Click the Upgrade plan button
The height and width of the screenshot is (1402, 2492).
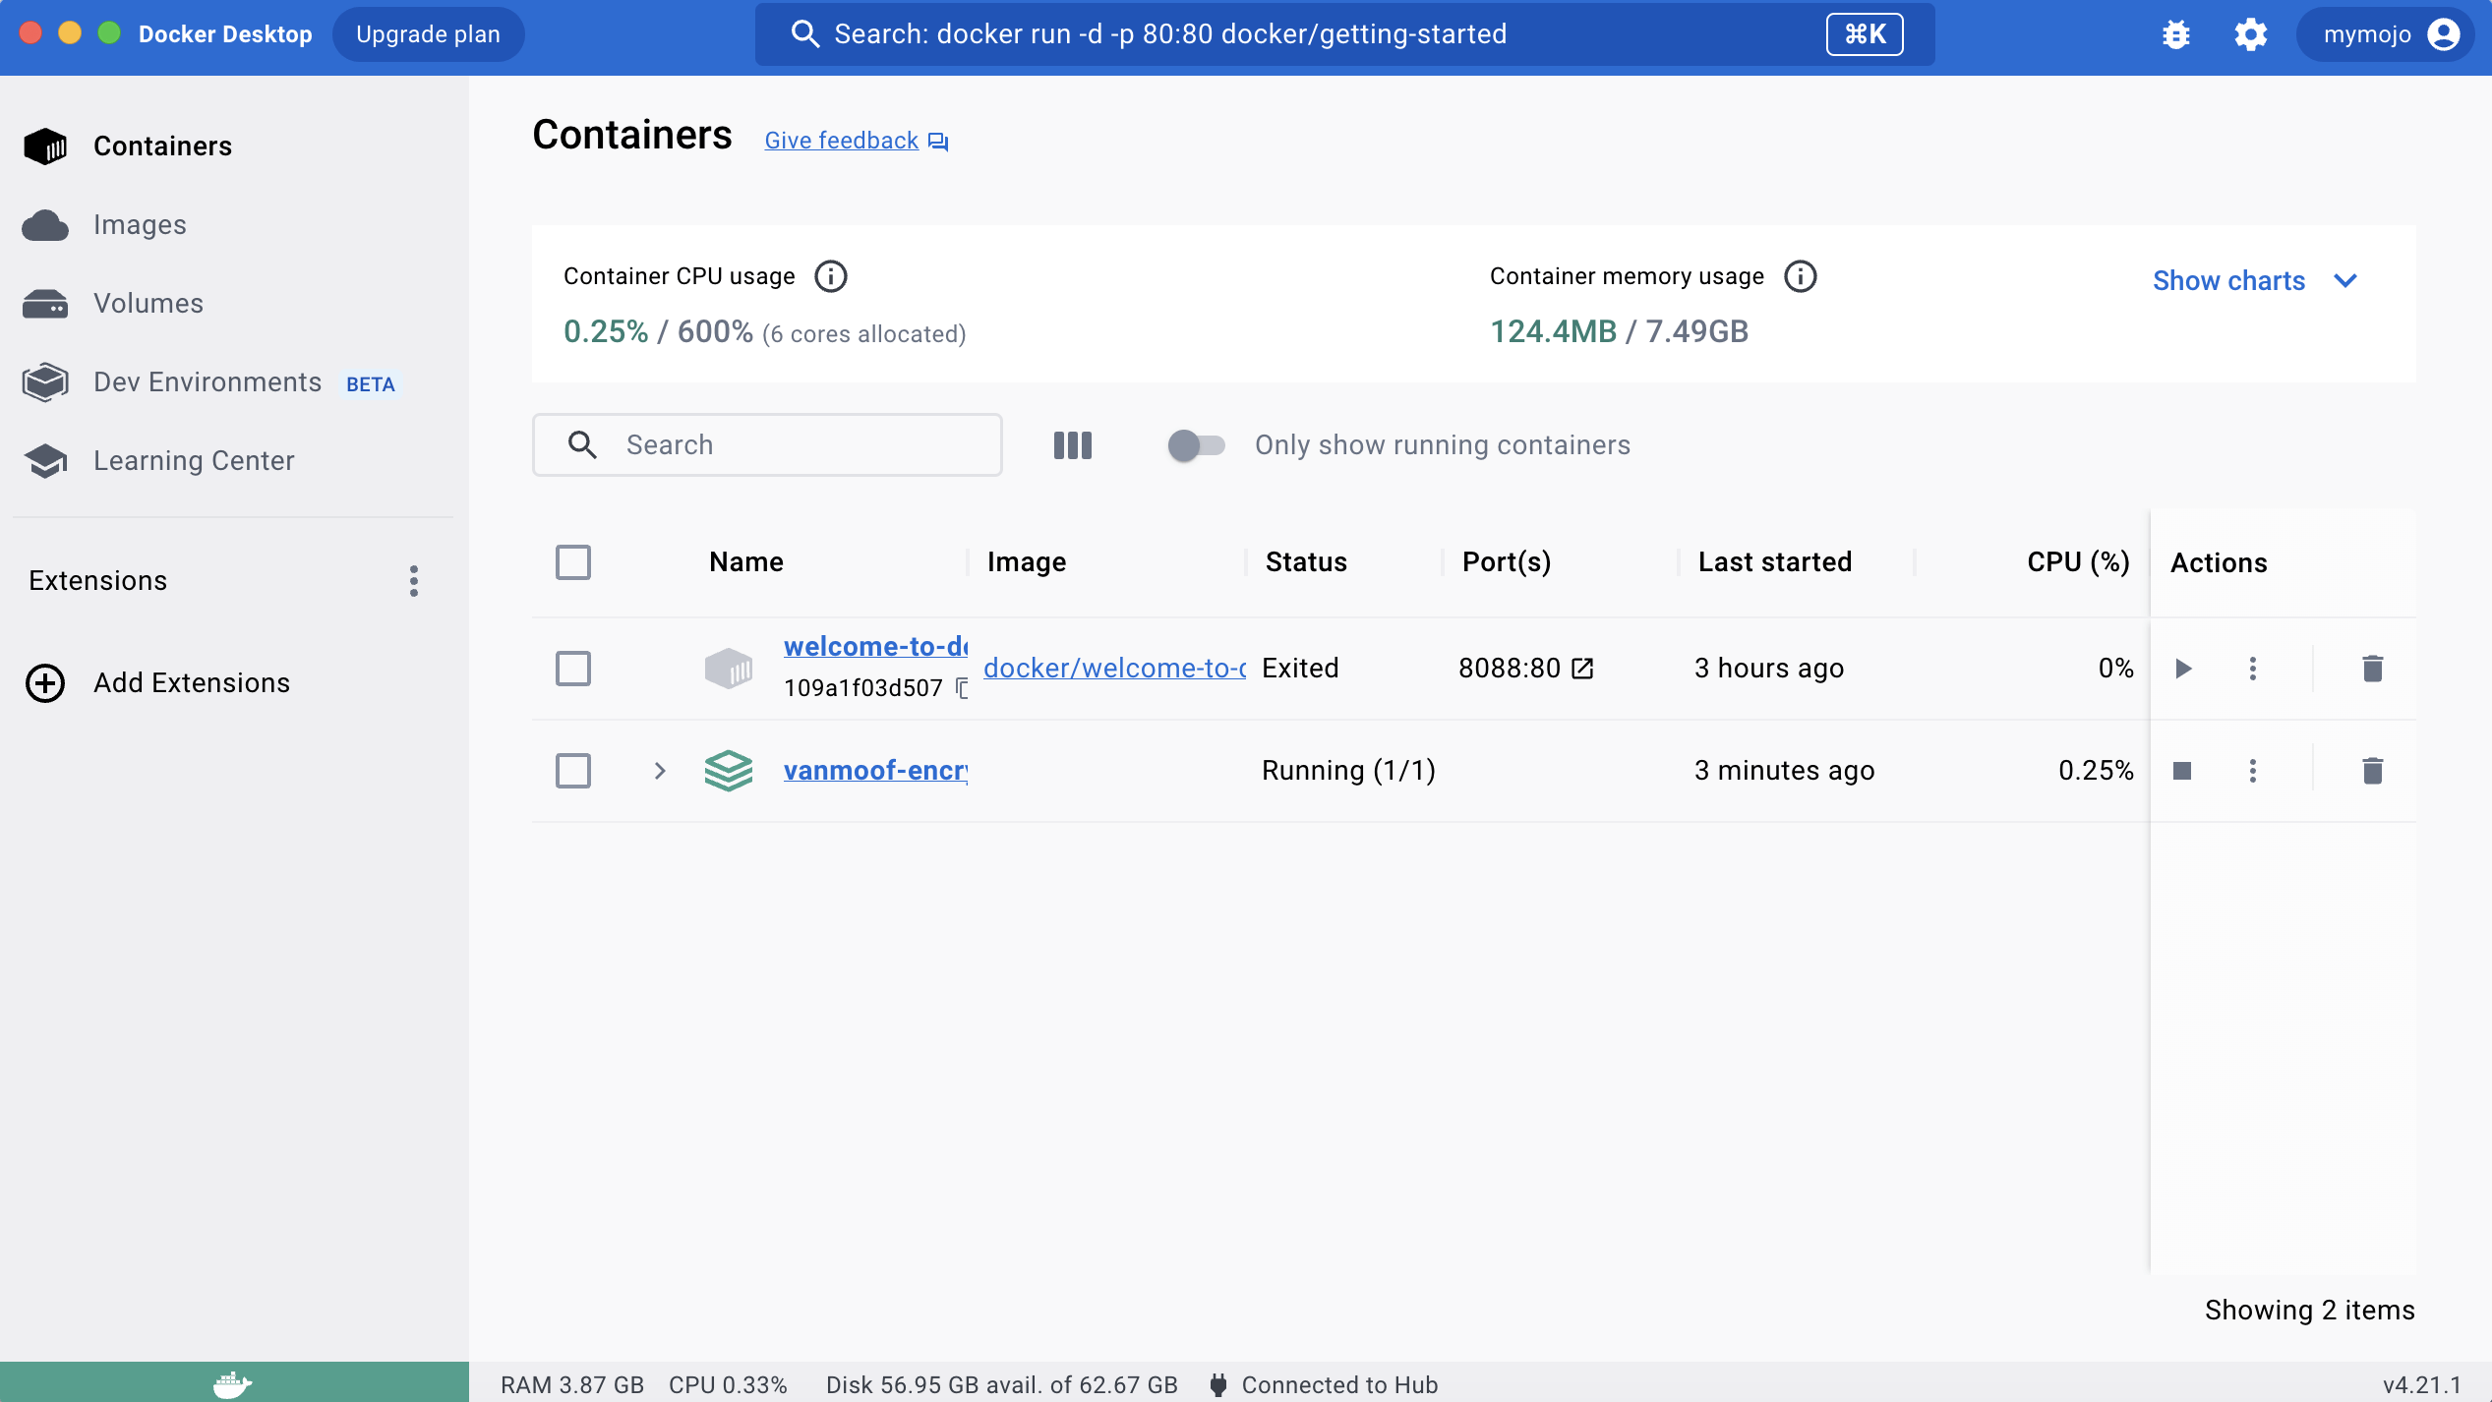tap(428, 34)
